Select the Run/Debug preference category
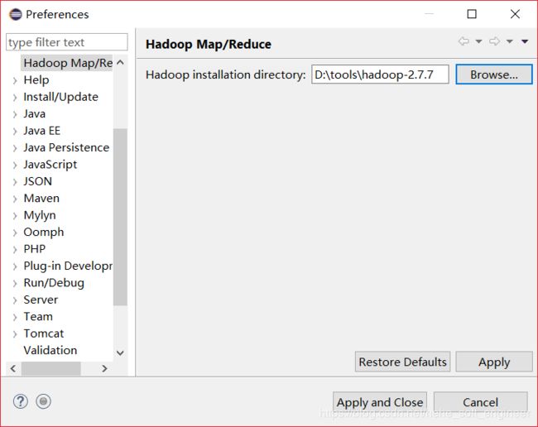 pyautogui.click(x=54, y=283)
